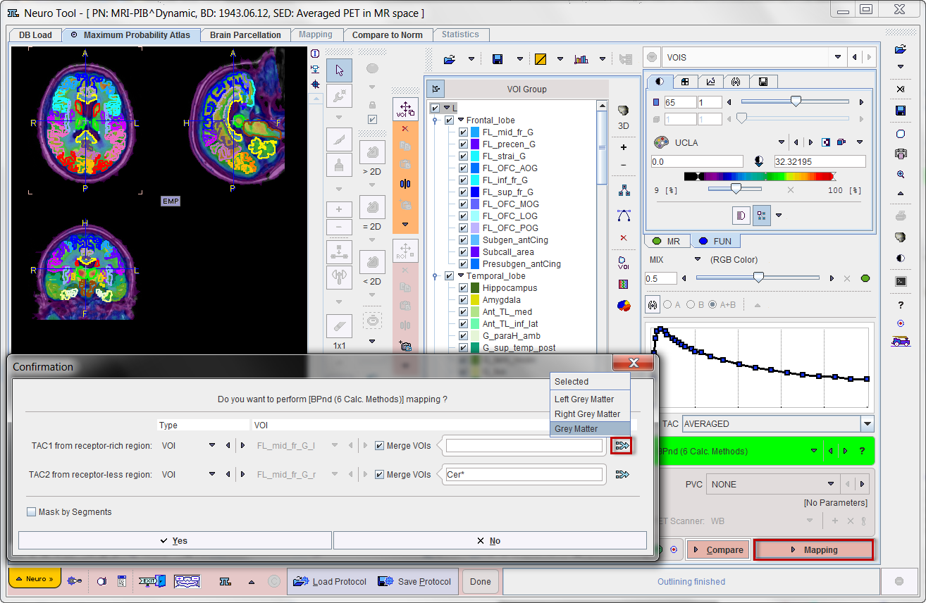Select the arrow pointer tool

click(339, 70)
